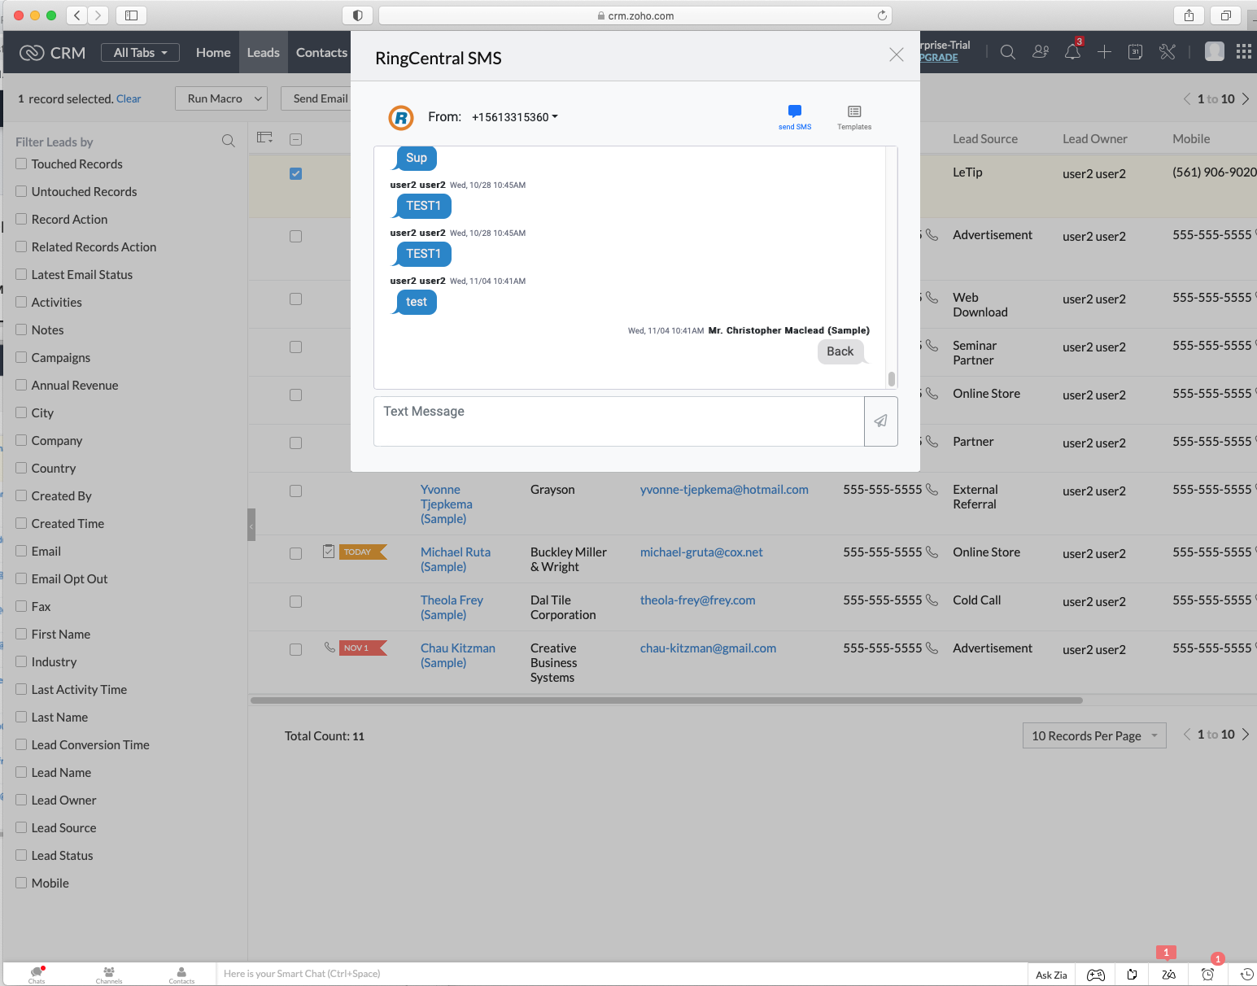Close the RingCentral SMS dialog
The height and width of the screenshot is (986, 1257).
coord(897,55)
